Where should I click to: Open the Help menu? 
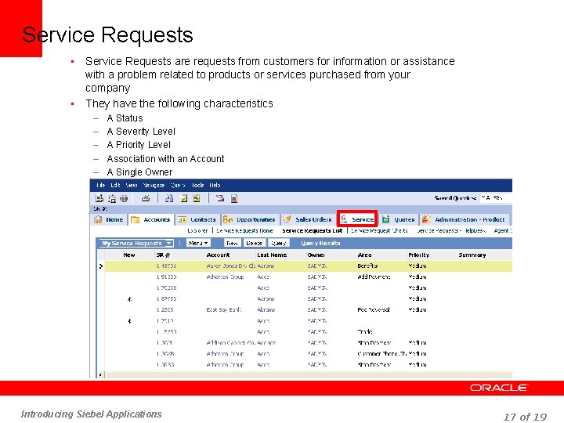tap(215, 185)
